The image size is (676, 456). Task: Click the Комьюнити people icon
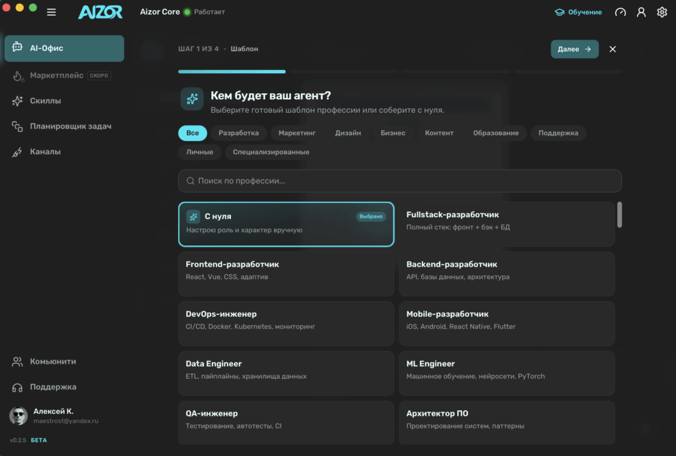point(17,362)
